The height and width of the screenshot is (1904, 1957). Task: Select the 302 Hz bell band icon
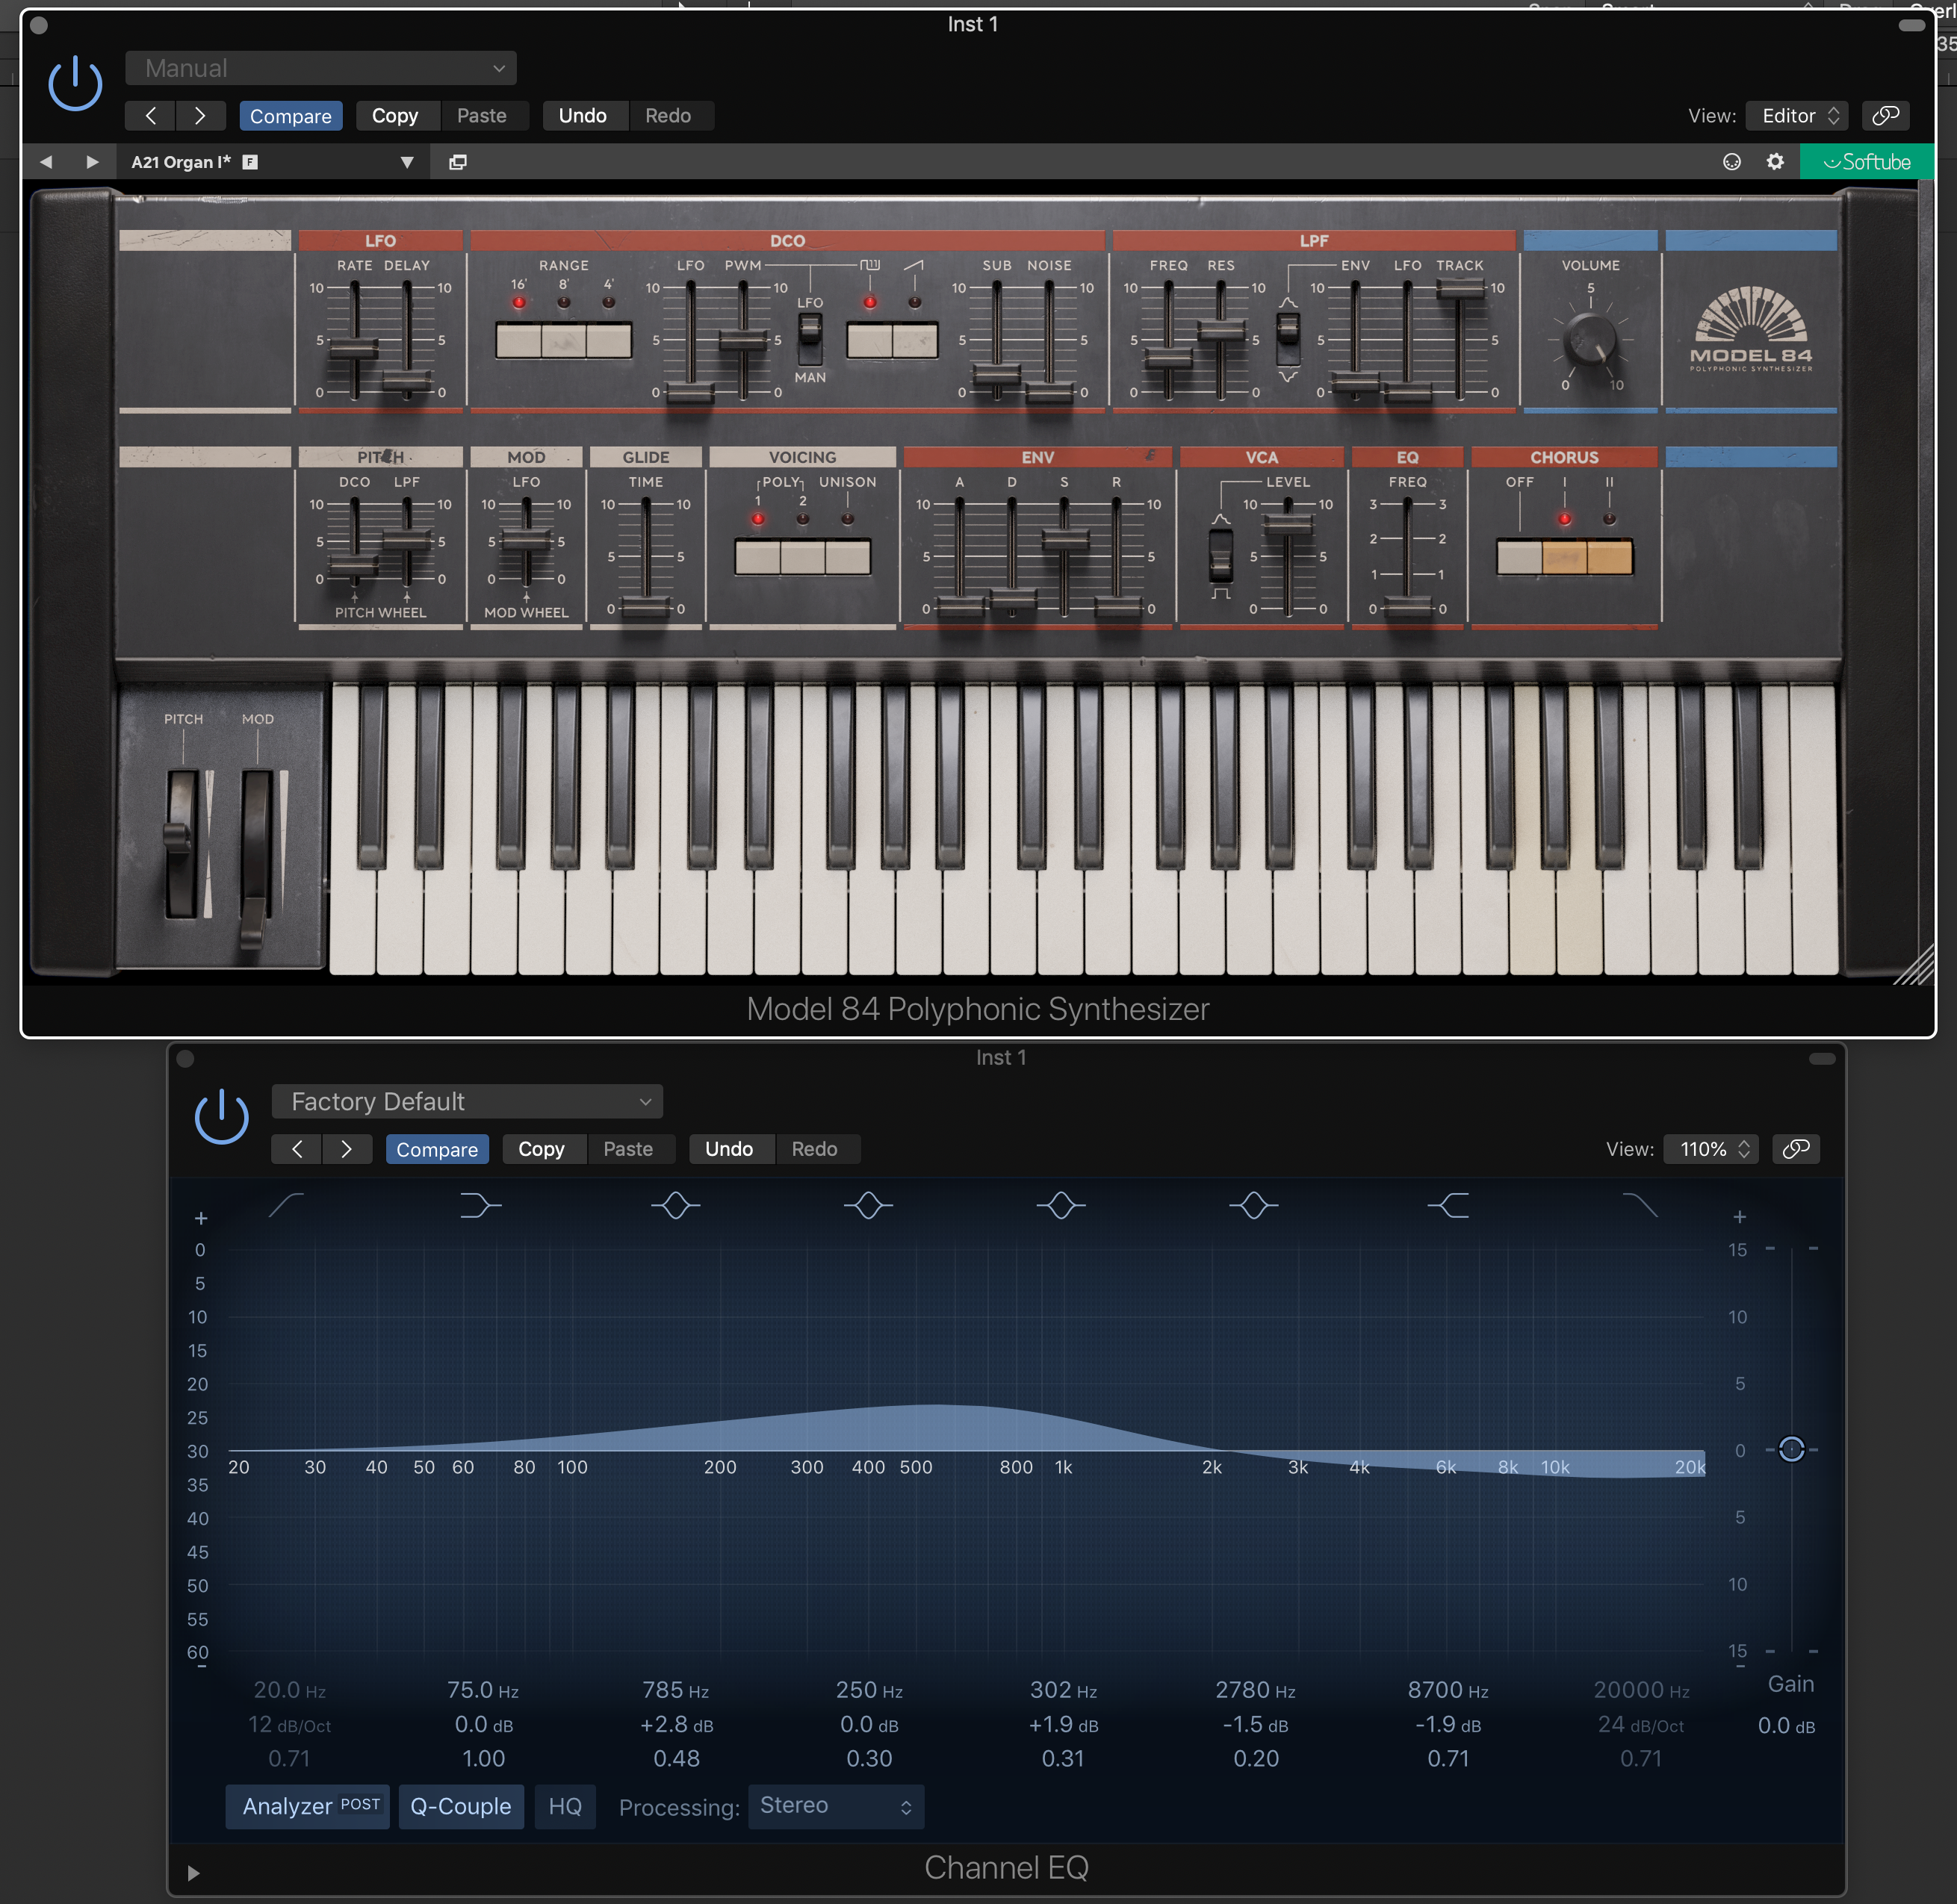pyautogui.click(x=1061, y=1206)
